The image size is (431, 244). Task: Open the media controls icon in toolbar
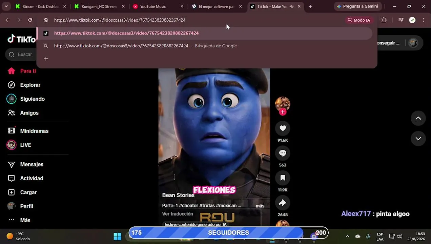coord(401,20)
